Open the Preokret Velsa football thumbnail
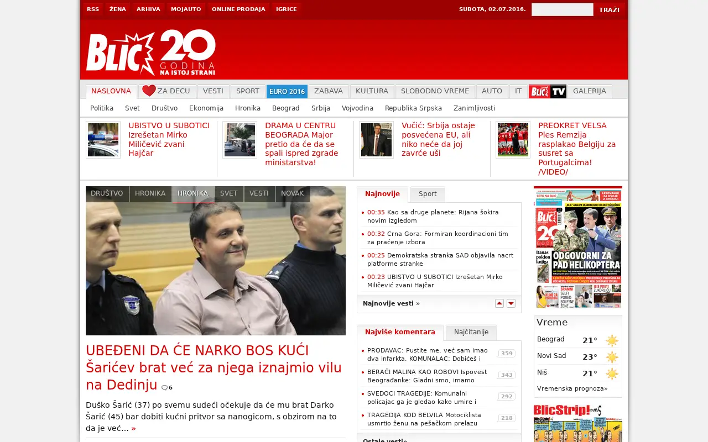The width and height of the screenshot is (708, 442). pyautogui.click(x=513, y=140)
